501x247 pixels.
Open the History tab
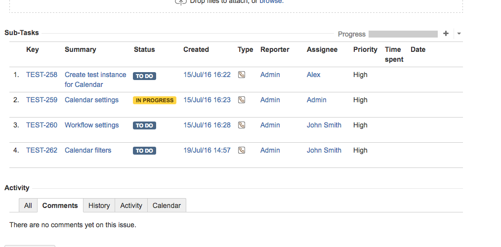coord(99,206)
